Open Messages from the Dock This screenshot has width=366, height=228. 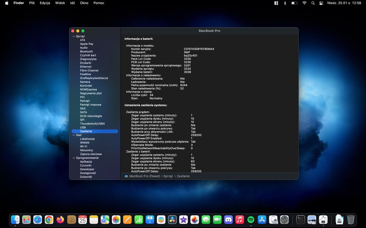pyautogui.click(x=206, y=219)
